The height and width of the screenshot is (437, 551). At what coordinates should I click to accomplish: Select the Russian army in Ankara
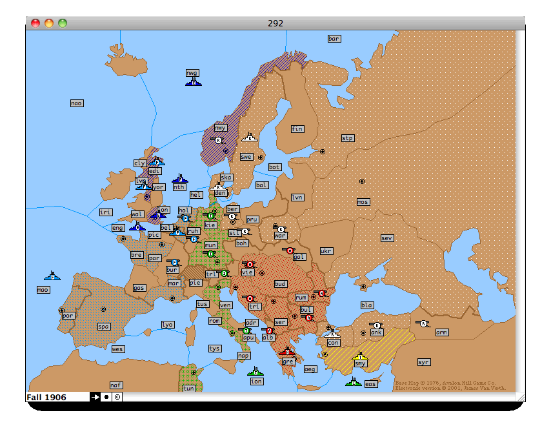(x=377, y=325)
